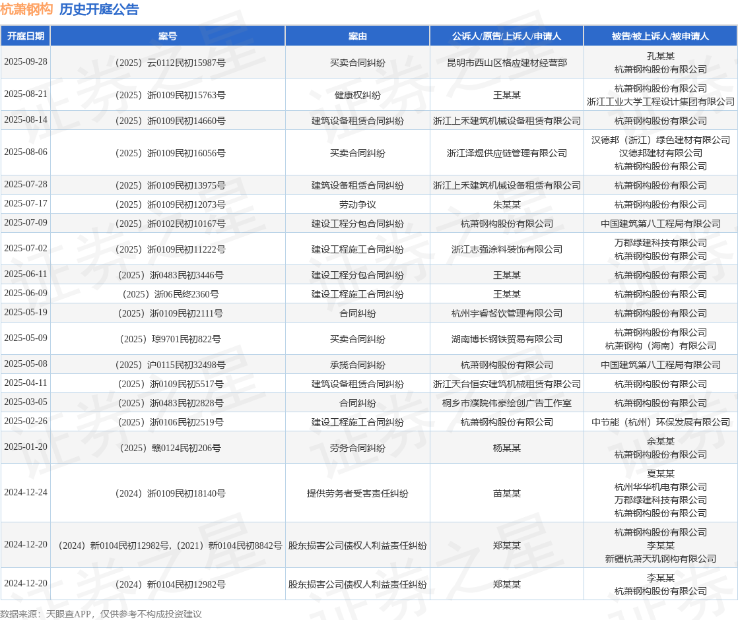This screenshot has height=620, width=738.
Task: Select case number '(2025)沪0115民初32498号'
Action: coord(170,365)
